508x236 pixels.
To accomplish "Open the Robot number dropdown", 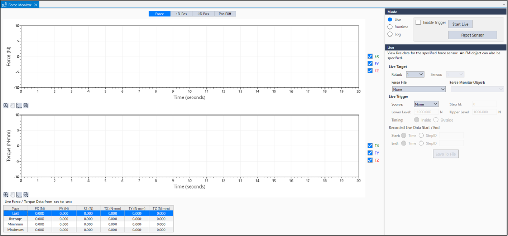I will pyautogui.click(x=415, y=74).
